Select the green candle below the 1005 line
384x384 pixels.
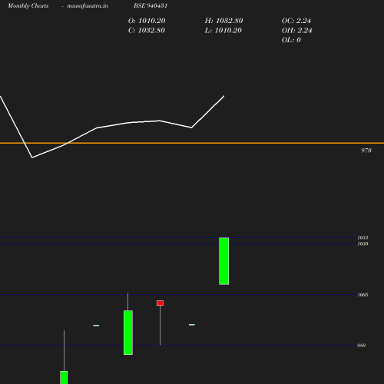coord(128,333)
